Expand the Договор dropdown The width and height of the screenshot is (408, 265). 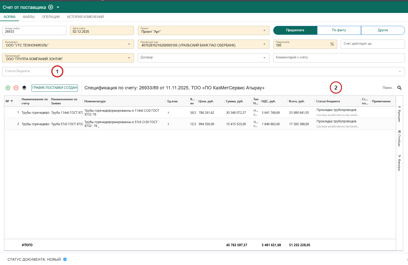pos(264,58)
